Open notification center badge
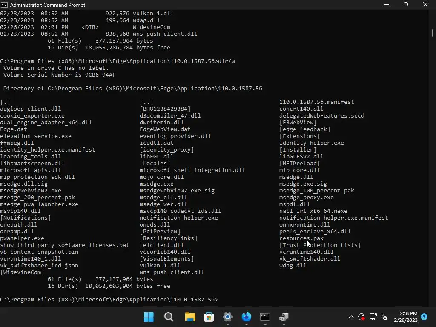Screen dimensions: 436x327 pyautogui.click(x=424, y=316)
